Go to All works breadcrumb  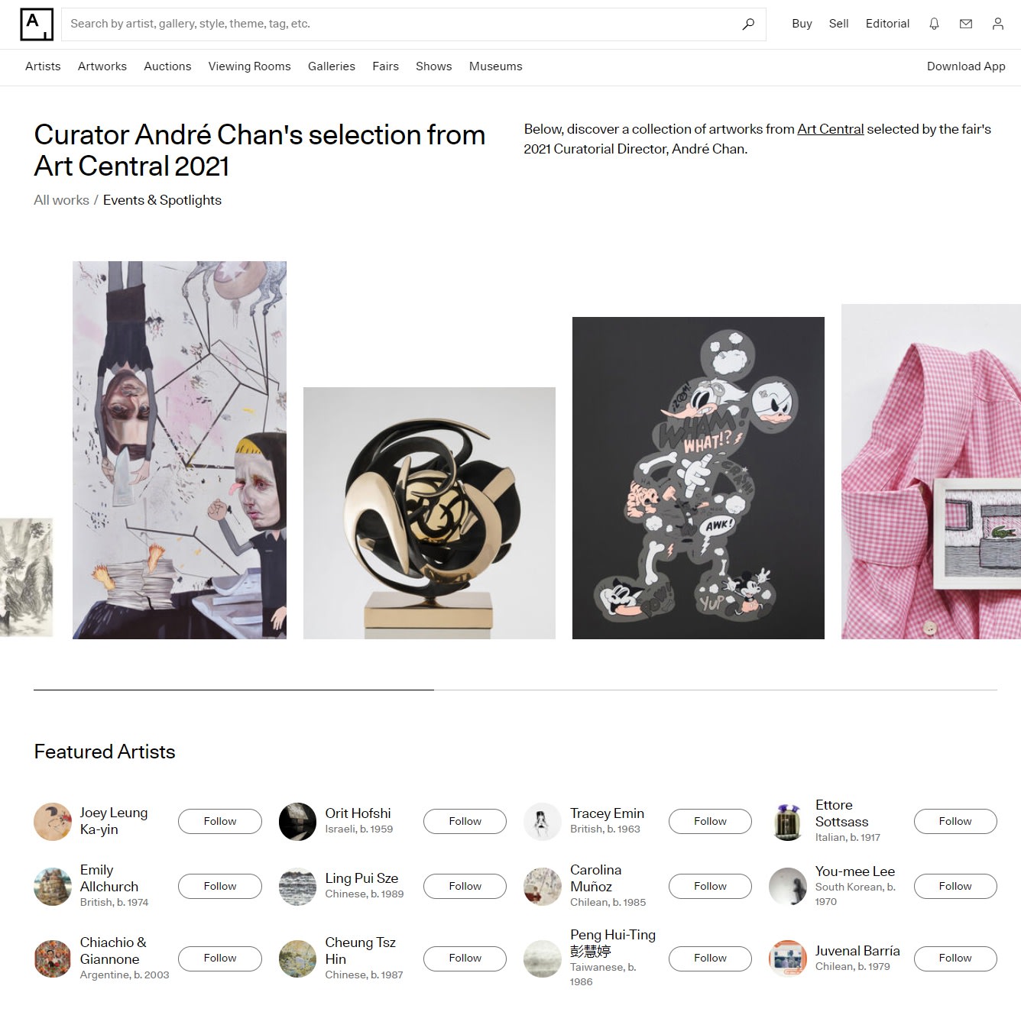pyautogui.click(x=61, y=200)
